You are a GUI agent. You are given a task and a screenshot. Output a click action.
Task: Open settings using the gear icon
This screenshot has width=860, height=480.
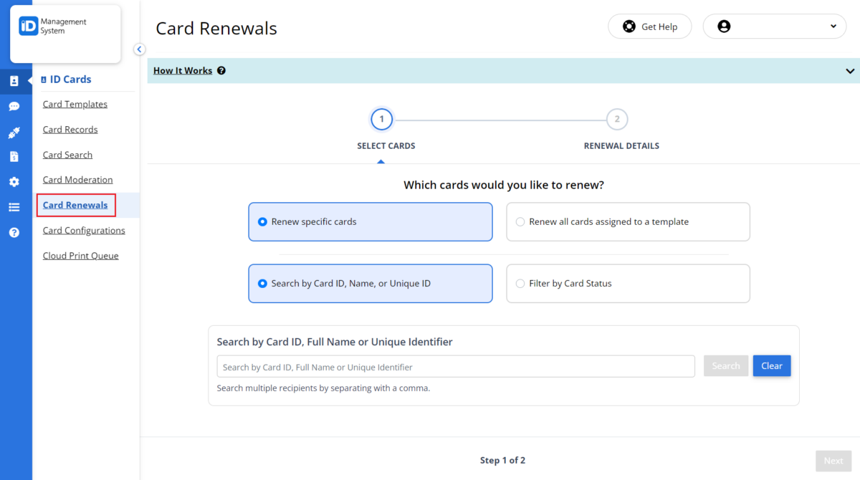pos(15,181)
